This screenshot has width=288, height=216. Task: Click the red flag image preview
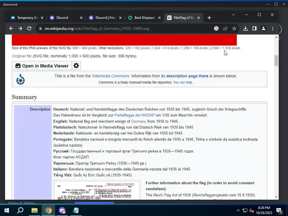(x=124, y=40)
